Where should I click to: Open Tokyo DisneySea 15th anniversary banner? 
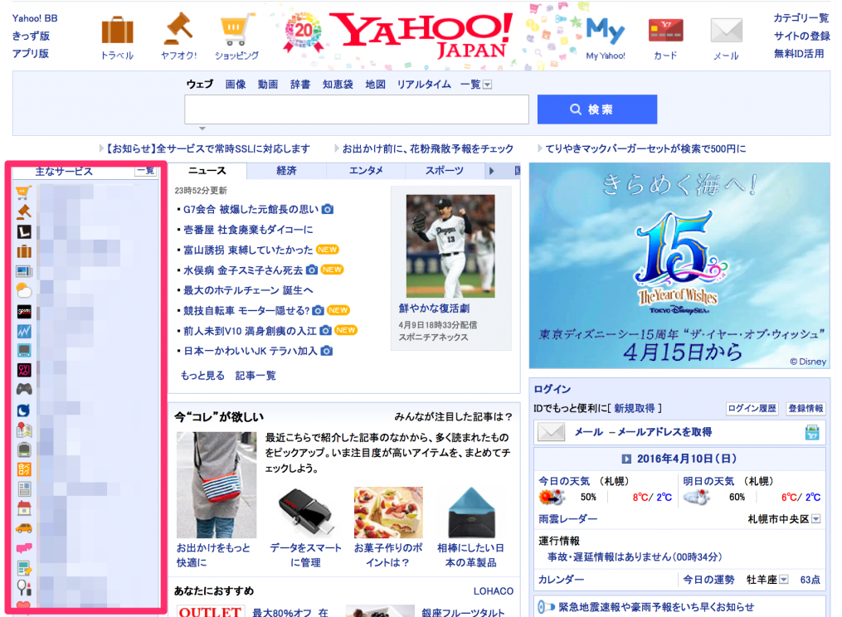pyautogui.click(x=679, y=266)
